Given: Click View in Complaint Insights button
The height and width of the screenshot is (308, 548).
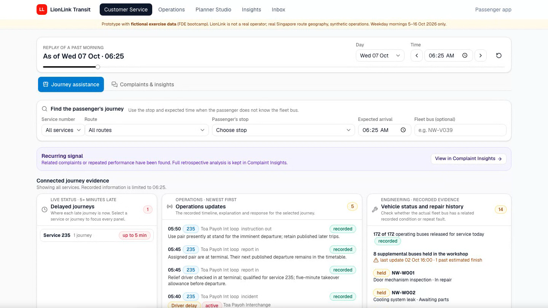Looking at the screenshot, I should click(x=468, y=159).
